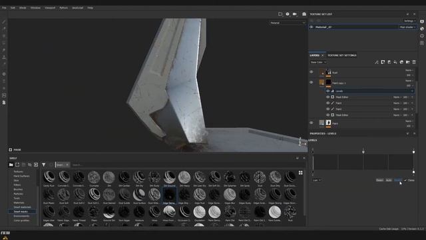Click the Shelf new window icon
The width and height of the screenshot is (426, 240).
click(17, 165)
